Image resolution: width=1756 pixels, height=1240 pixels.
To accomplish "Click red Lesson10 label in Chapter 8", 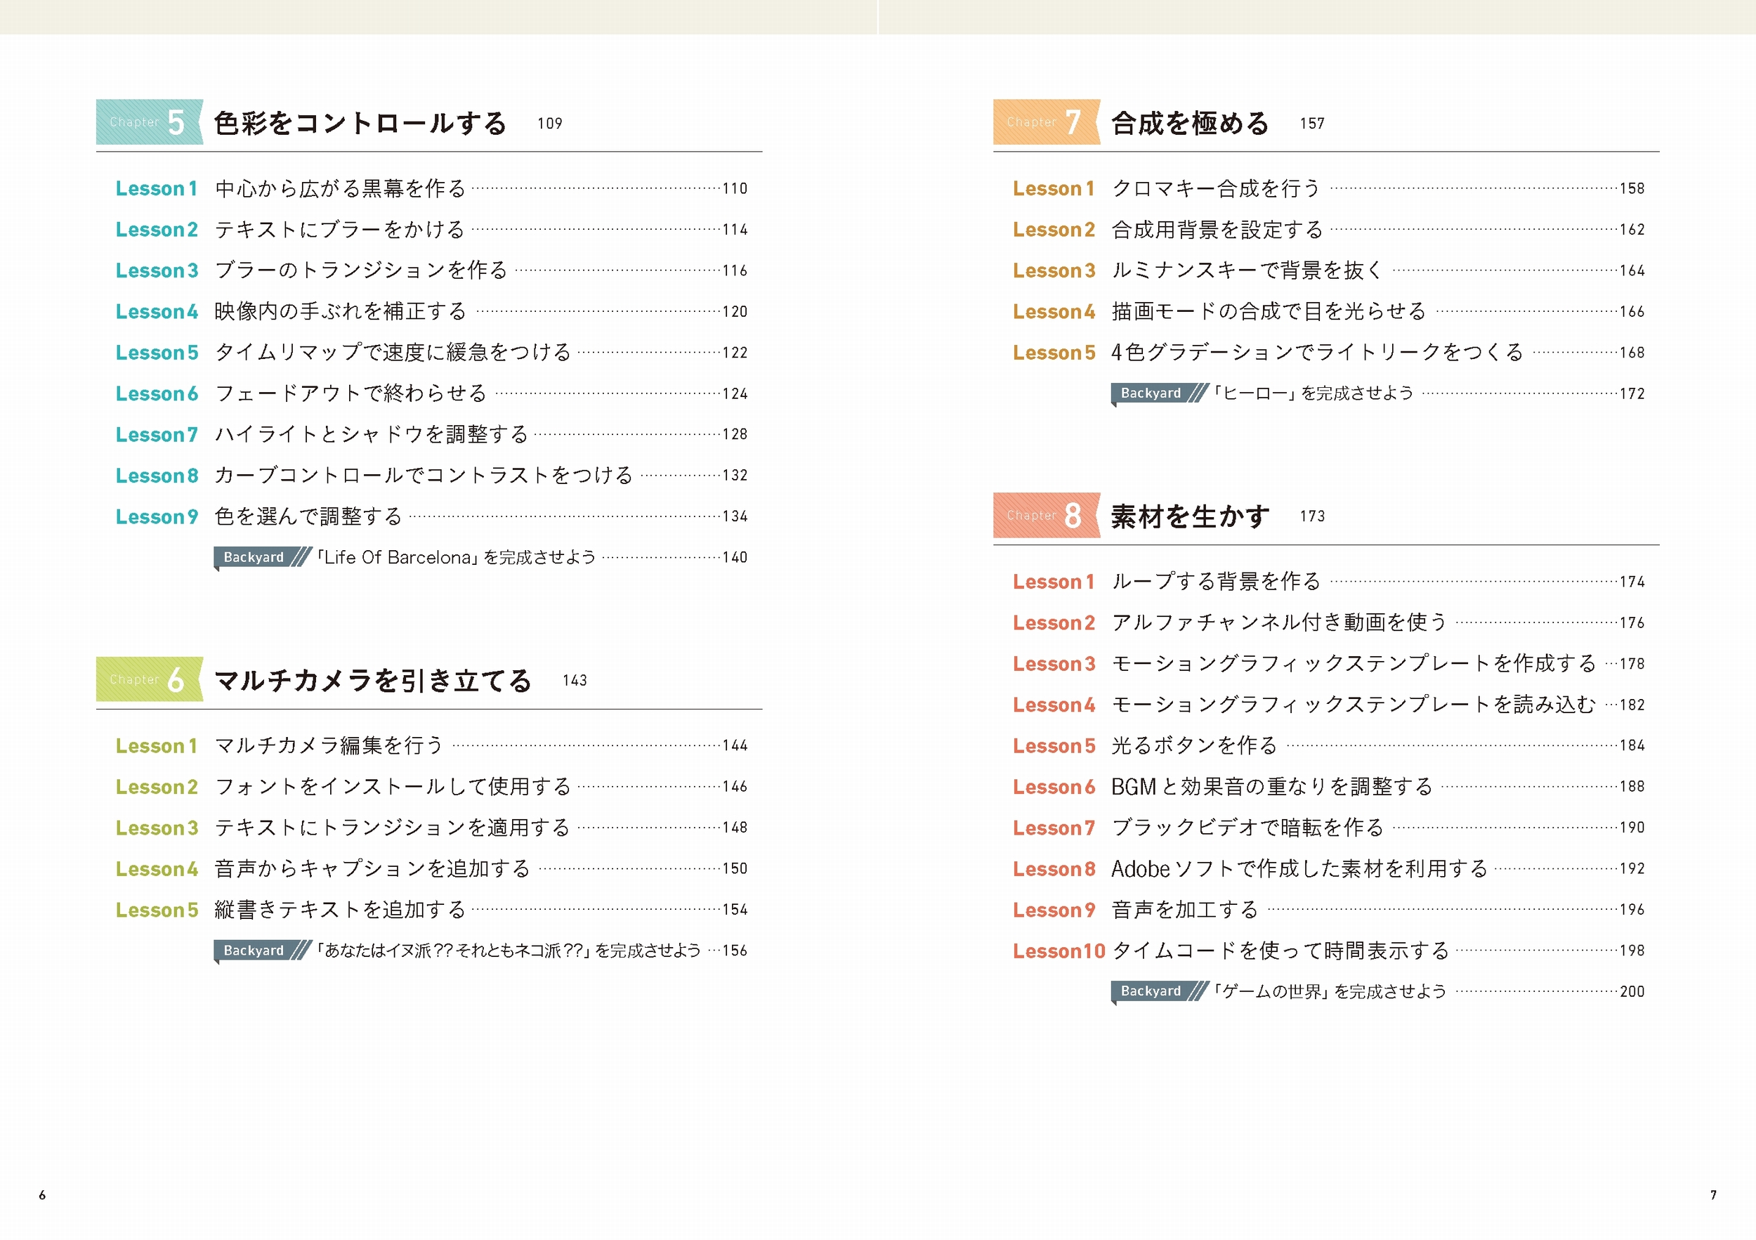I will (x=1059, y=951).
